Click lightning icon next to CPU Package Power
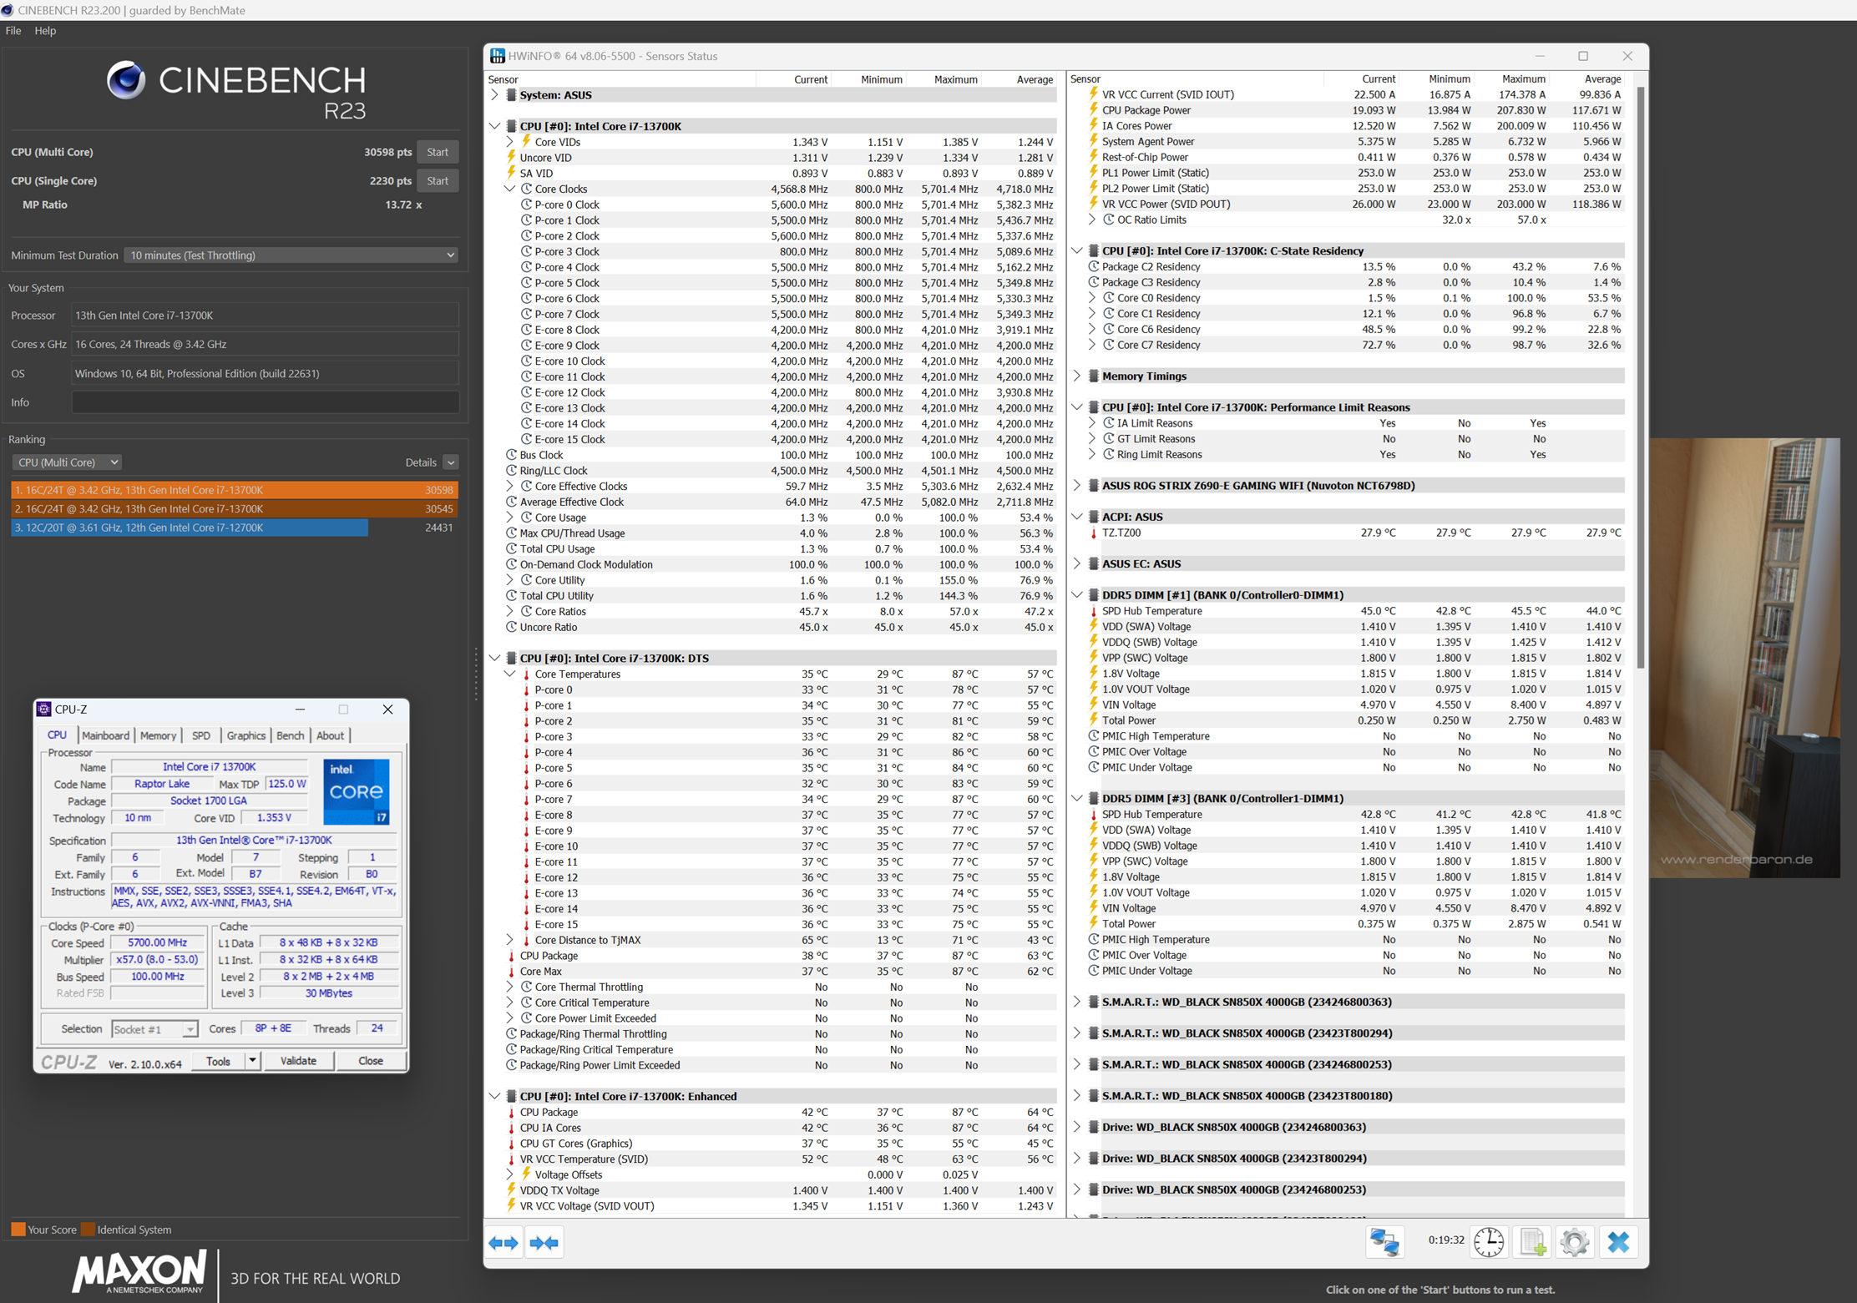The height and width of the screenshot is (1303, 1857). tap(1093, 110)
